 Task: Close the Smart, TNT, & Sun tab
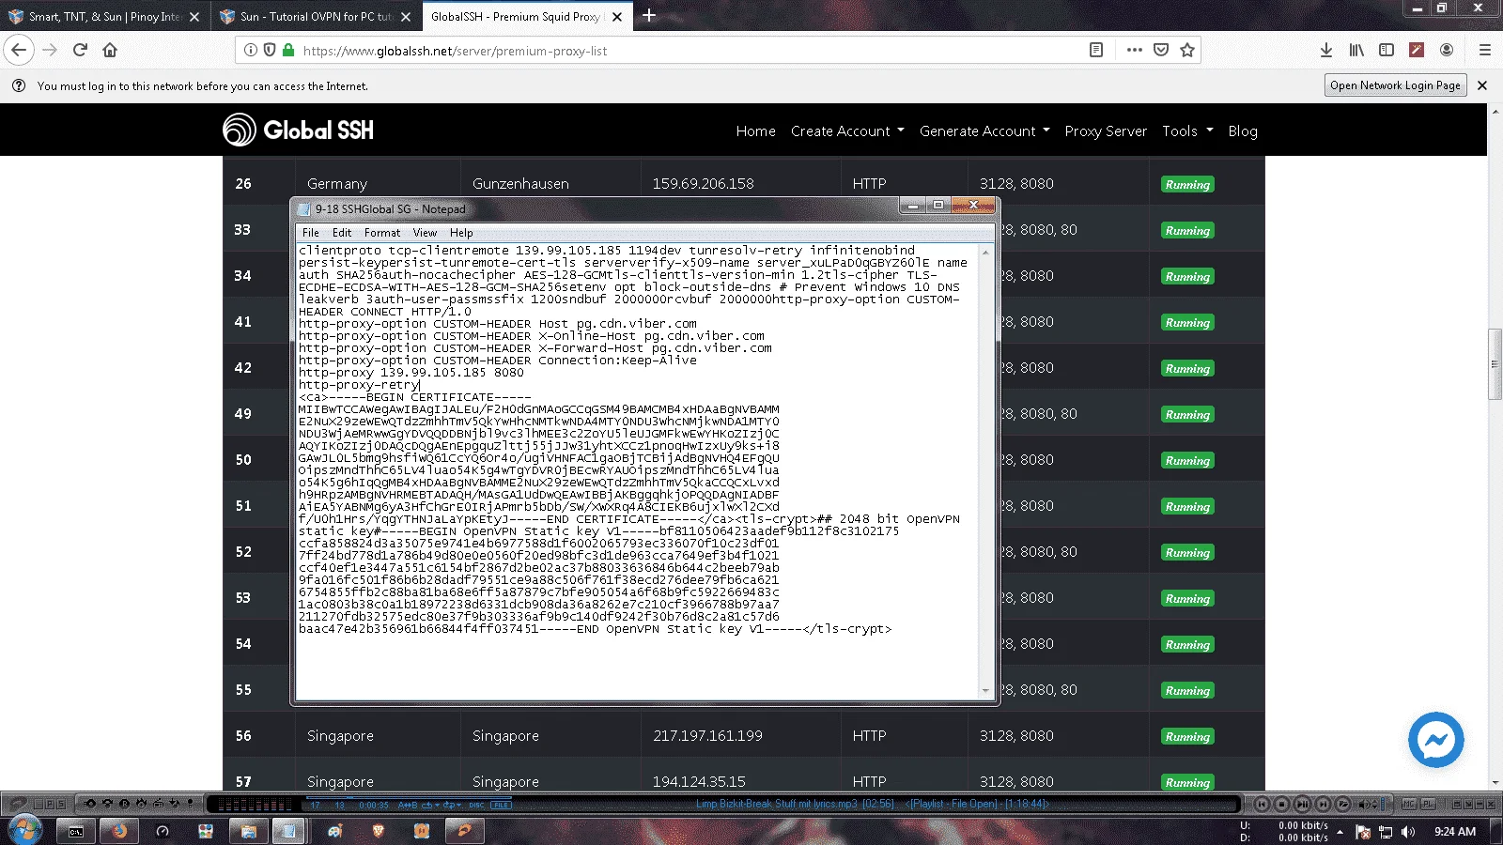[x=194, y=17]
